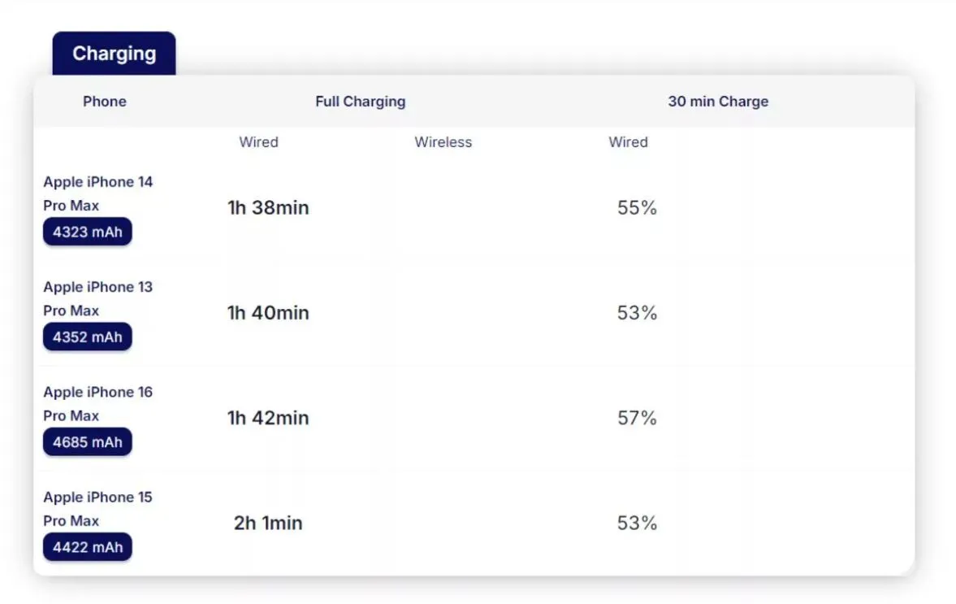The width and height of the screenshot is (956, 604).
Task: Open the Apple iPhone 14 Pro Max link
Action: click(97, 193)
